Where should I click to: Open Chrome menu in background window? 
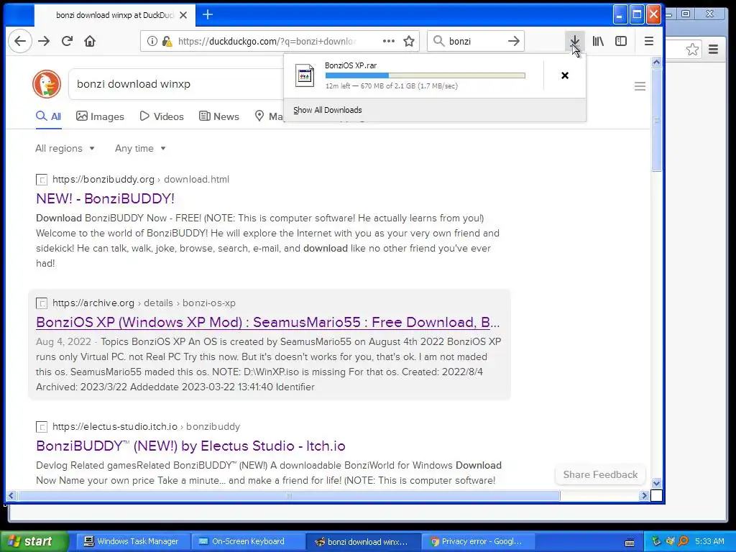click(x=713, y=50)
